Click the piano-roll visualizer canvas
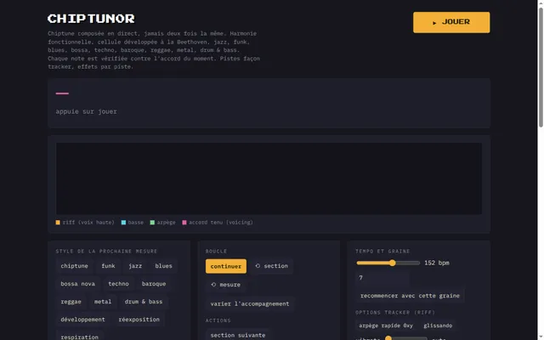The image size is (544, 340). (269, 178)
